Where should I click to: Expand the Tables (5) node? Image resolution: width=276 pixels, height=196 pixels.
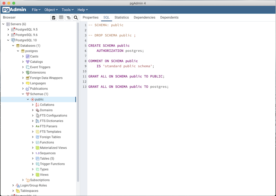tap(33, 158)
